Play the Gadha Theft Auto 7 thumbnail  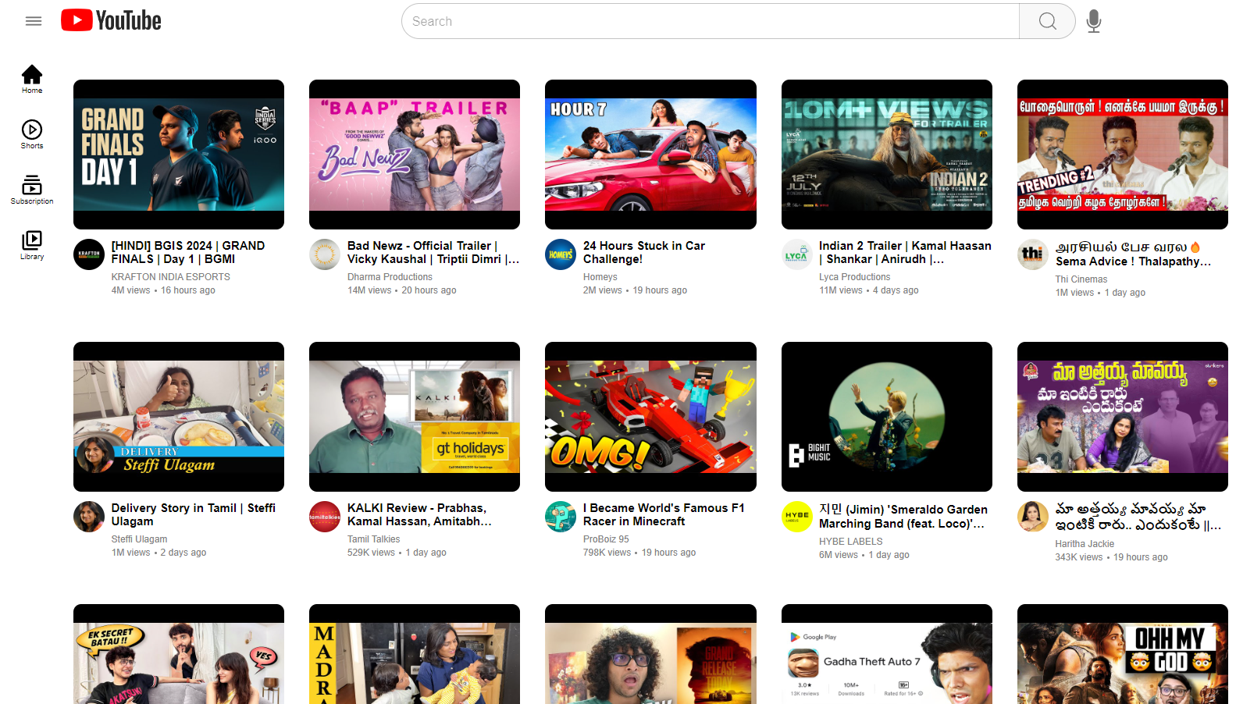pyautogui.click(x=887, y=654)
